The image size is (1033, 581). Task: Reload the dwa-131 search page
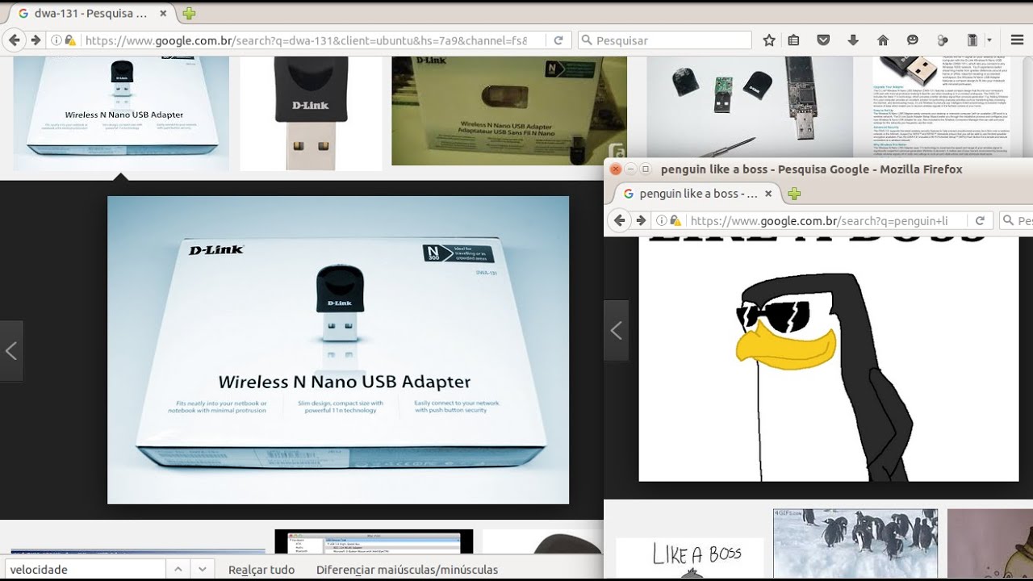[557, 40]
